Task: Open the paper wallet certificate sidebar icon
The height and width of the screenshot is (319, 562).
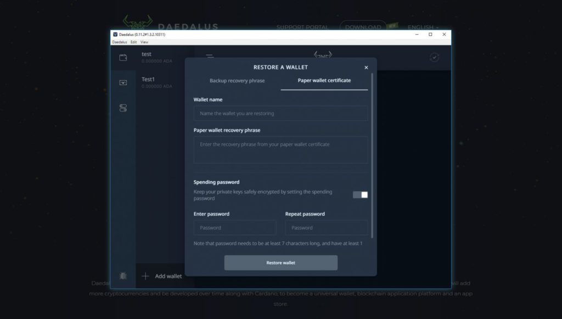Action: click(x=123, y=83)
